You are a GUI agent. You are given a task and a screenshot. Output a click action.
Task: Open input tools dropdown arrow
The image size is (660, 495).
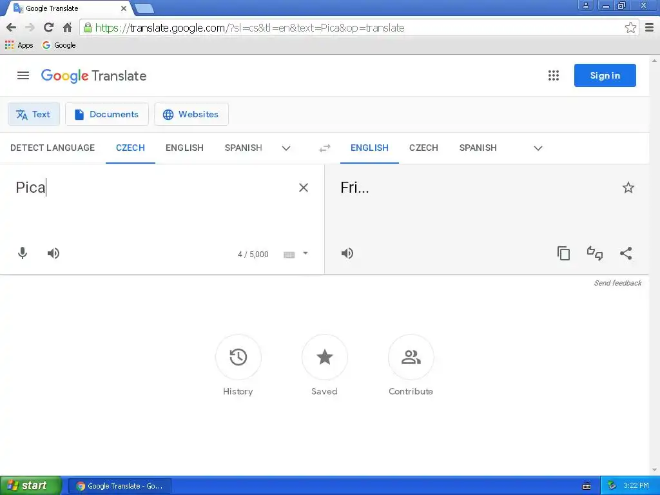(306, 253)
